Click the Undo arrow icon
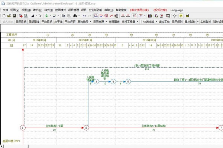 (84, 16)
